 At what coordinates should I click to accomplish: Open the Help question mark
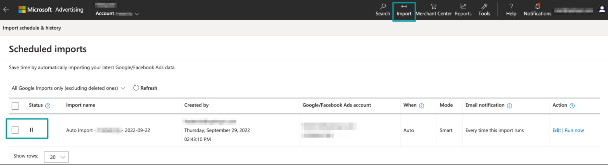click(511, 6)
